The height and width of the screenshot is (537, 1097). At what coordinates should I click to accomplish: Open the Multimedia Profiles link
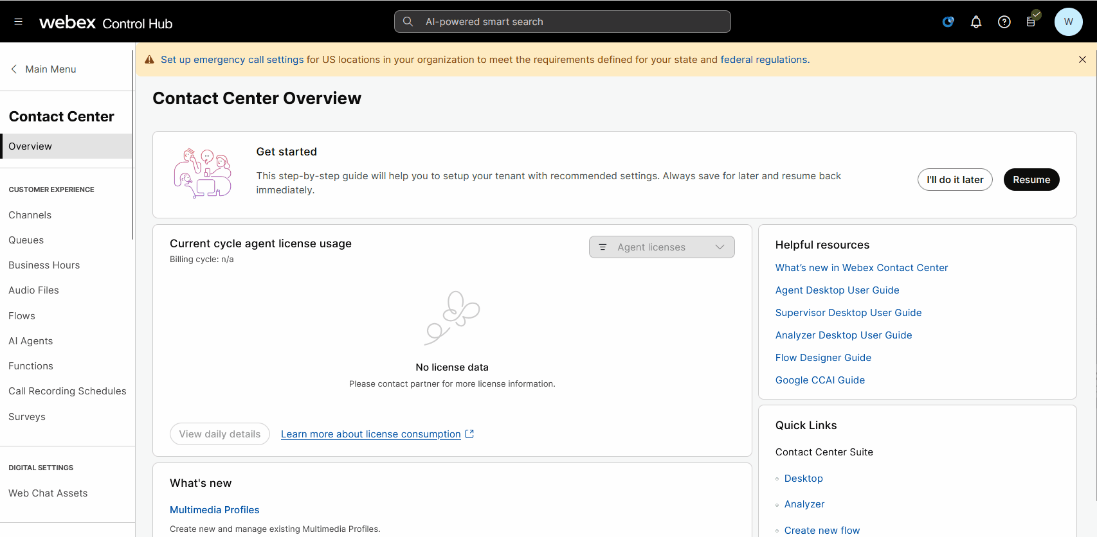[x=214, y=510]
